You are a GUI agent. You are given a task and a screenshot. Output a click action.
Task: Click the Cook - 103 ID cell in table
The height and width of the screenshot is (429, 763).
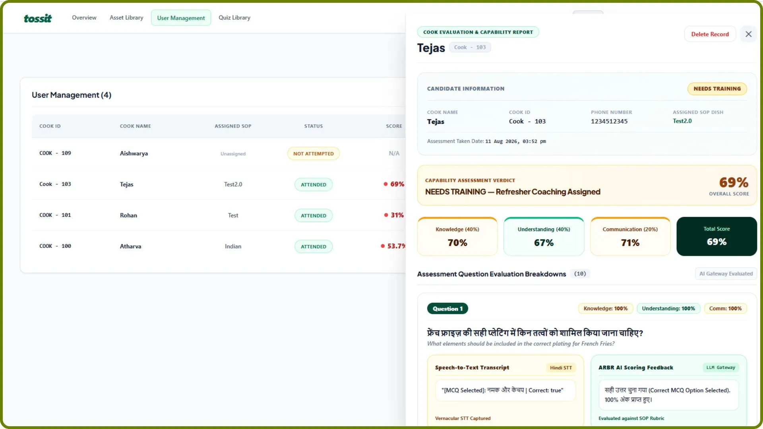pyautogui.click(x=55, y=184)
